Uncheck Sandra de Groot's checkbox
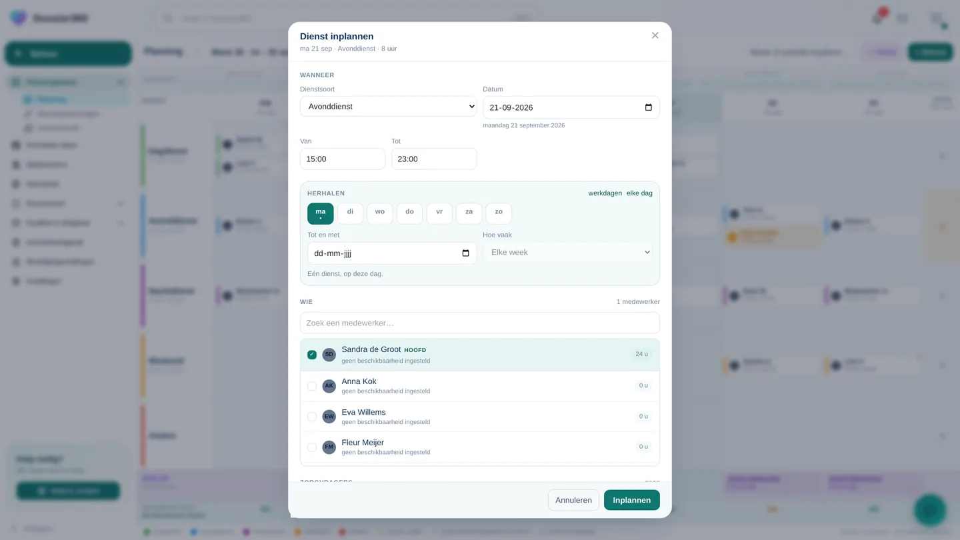This screenshot has height=540, width=960. (x=312, y=355)
